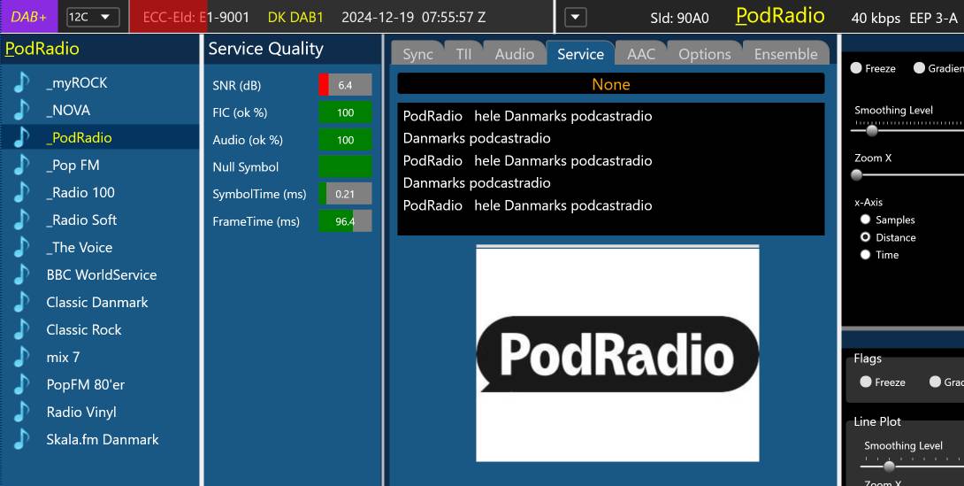Click the music note icon beside _myROCK
Viewport: 964px width, 486px height.
pyautogui.click(x=22, y=83)
